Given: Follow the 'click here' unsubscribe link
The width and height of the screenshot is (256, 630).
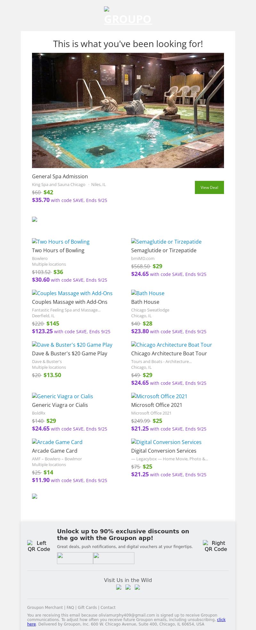Looking at the screenshot, I should point(221,620).
